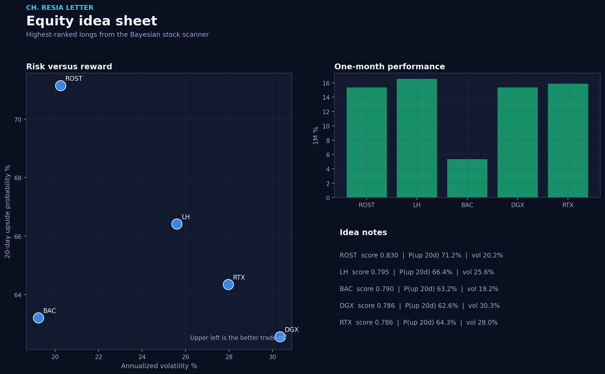Click the RTX x-axis label under bar chart
605x374 pixels.
point(568,205)
